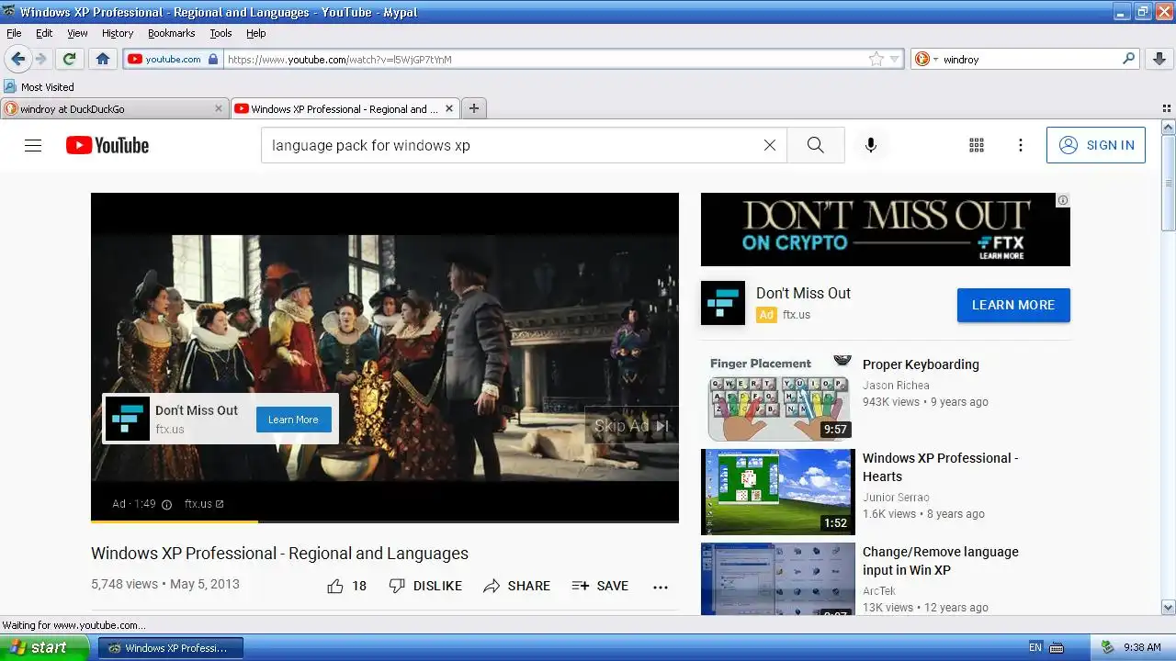This screenshot has height=661, width=1176.
Task: Open the Bookmarks menu
Action: [x=171, y=33]
